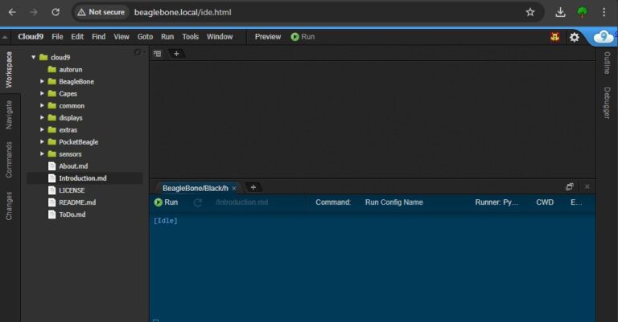Expand the BeagleBone folder
The height and width of the screenshot is (322, 618).
43,82
